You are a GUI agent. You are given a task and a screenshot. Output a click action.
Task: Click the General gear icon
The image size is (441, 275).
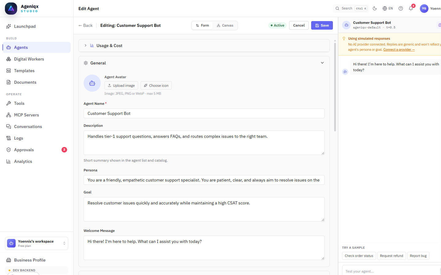[x=86, y=63]
